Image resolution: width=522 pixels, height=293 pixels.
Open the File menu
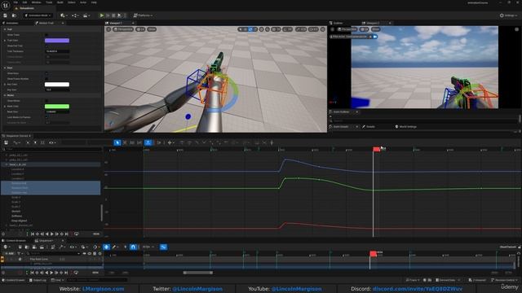click(x=15, y=2)
